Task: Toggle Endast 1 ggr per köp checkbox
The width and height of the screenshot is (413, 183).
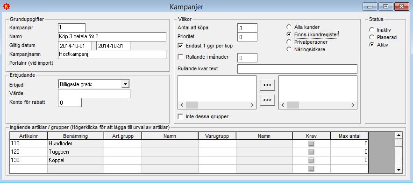Action: point(180,46)
